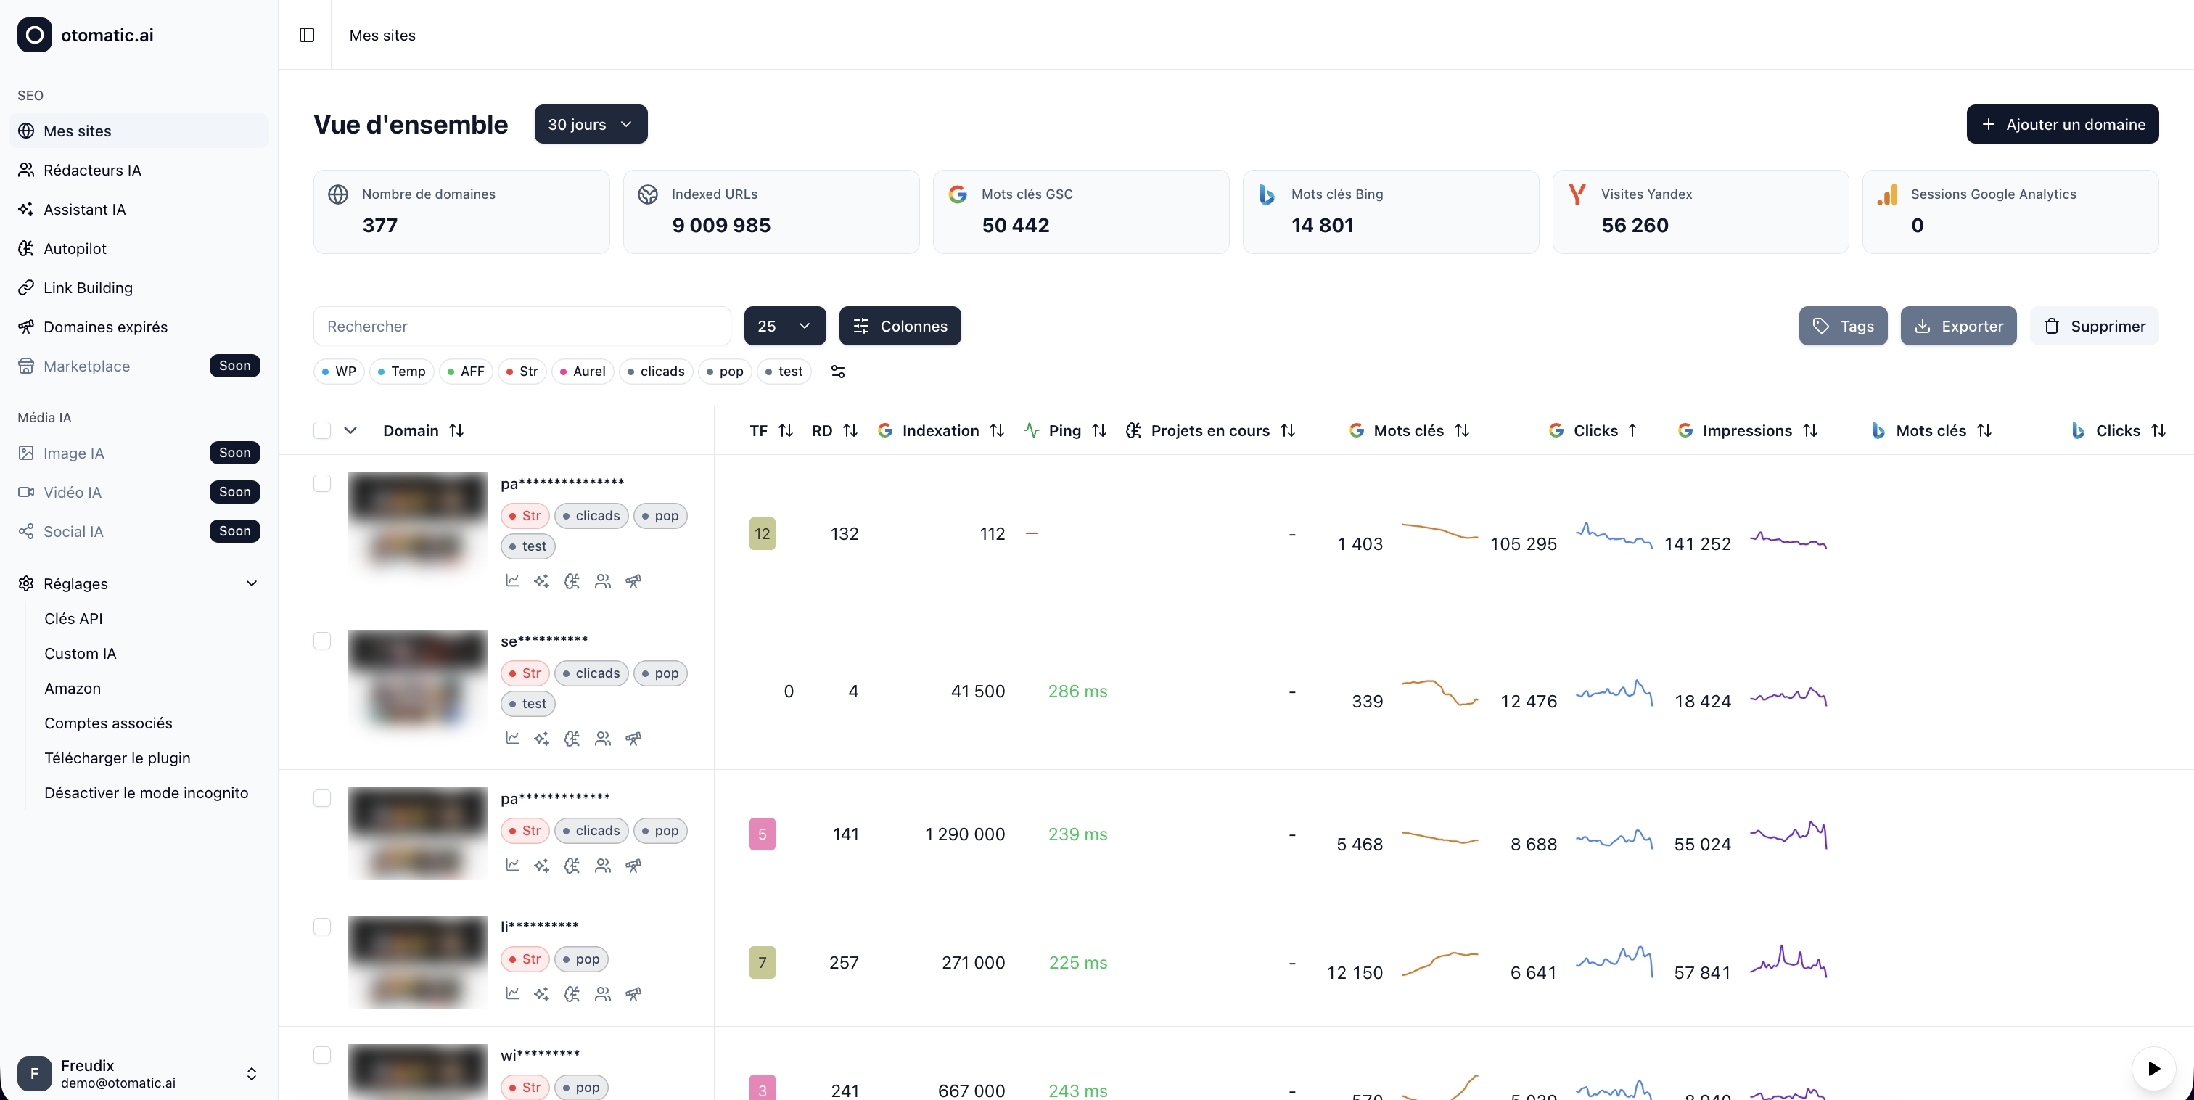The width and height of the screenshot is (2194, 1100).
Task: Click the Exporter button
Action: tap(1958, 327)
